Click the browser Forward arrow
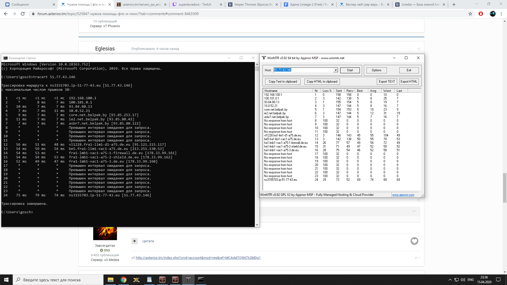The height and width of the screenshot is (285, 507). coord(14,14)
